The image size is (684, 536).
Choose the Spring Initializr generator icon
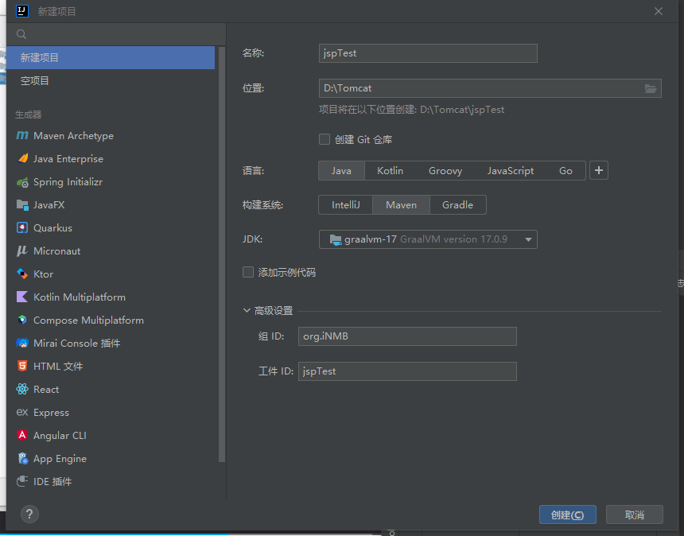coord(22,182)
